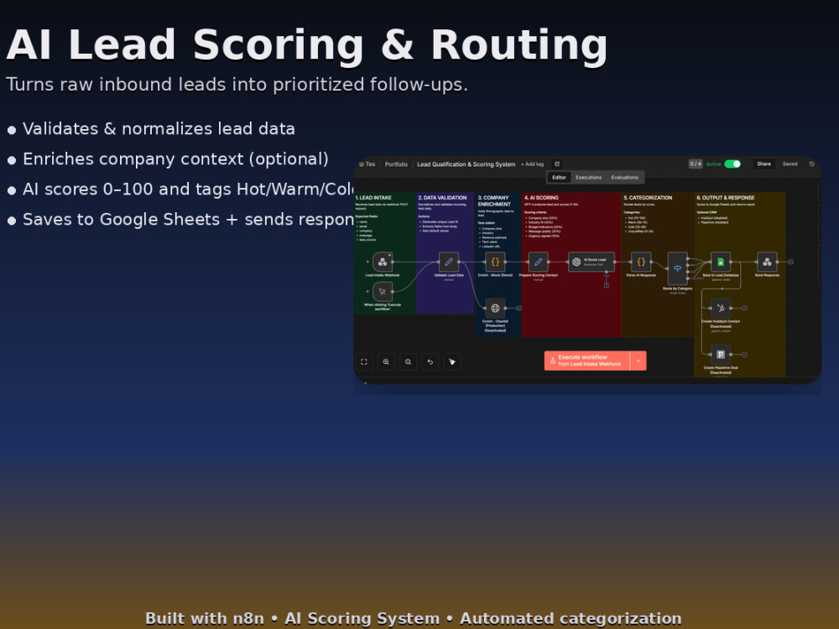
Task: Open workflow history clock icon
Action: (811, 164)
